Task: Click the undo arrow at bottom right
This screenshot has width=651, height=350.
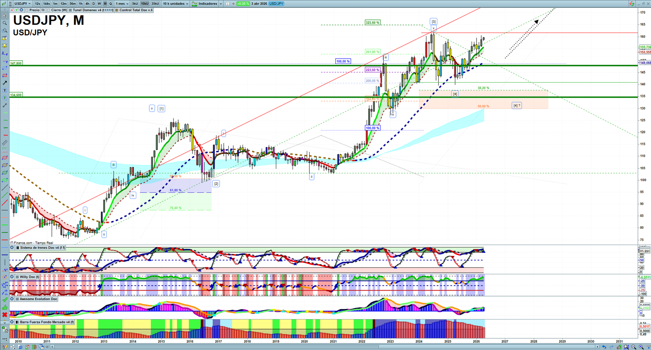Action: click(604, 347)
